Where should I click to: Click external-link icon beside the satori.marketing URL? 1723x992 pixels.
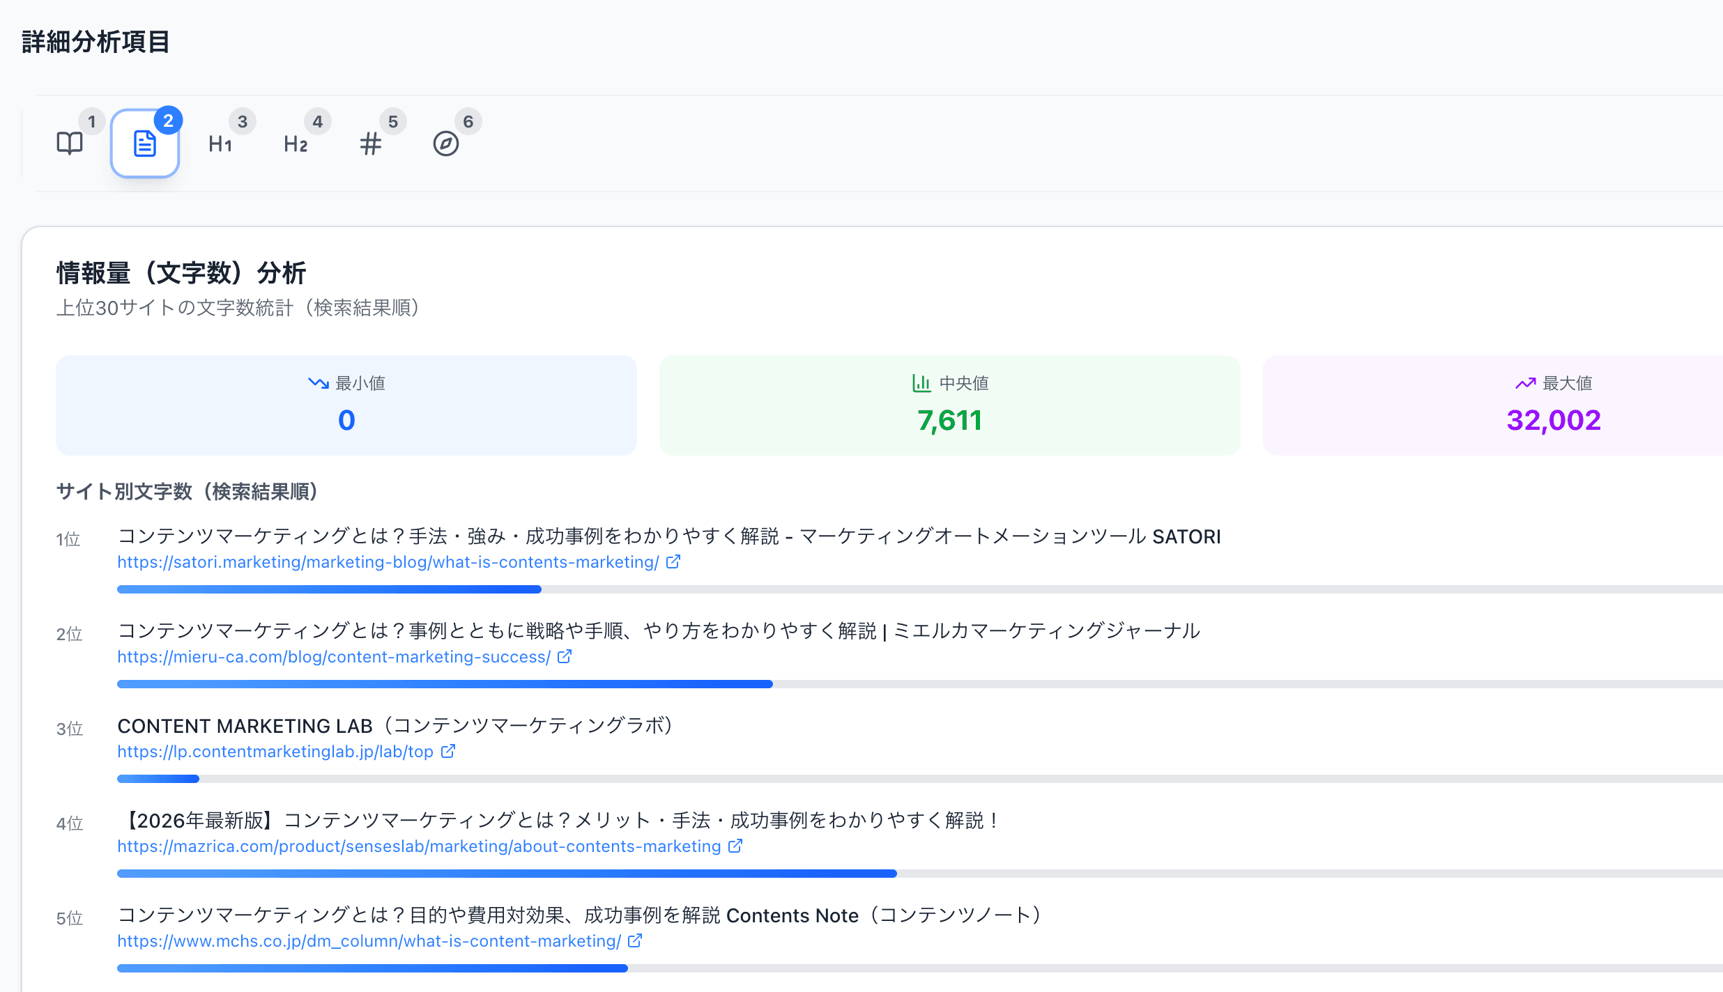pyautogui.click(x=673, y=561)
